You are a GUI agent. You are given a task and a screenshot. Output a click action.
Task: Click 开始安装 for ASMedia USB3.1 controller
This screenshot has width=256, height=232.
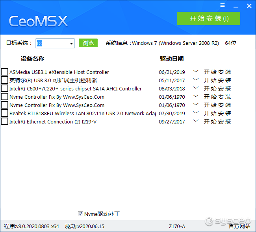[217, 72]
